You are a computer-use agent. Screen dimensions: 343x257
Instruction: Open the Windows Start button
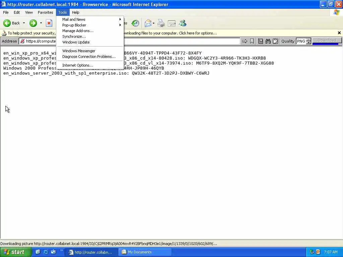tap(16, 252)
